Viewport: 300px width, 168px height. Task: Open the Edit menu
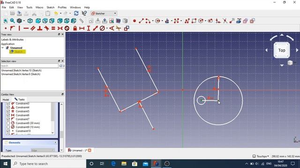[x=11, y=7]
